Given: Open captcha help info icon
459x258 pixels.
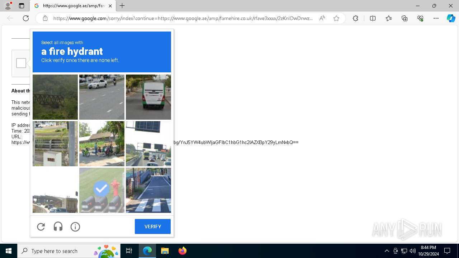Looking at the screenshot, I should pyautogui.click(x=75, y=226).
